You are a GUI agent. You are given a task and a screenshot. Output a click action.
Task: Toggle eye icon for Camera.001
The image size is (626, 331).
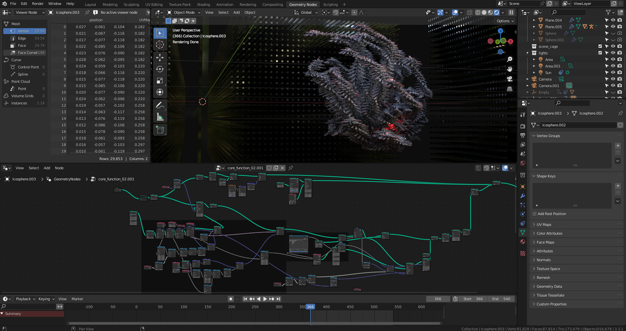[613, 86]
